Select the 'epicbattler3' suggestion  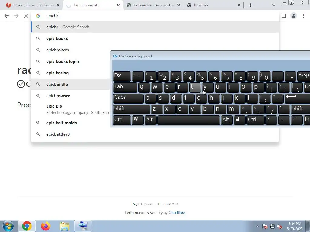pyautogui.click(x=155, y=134)
